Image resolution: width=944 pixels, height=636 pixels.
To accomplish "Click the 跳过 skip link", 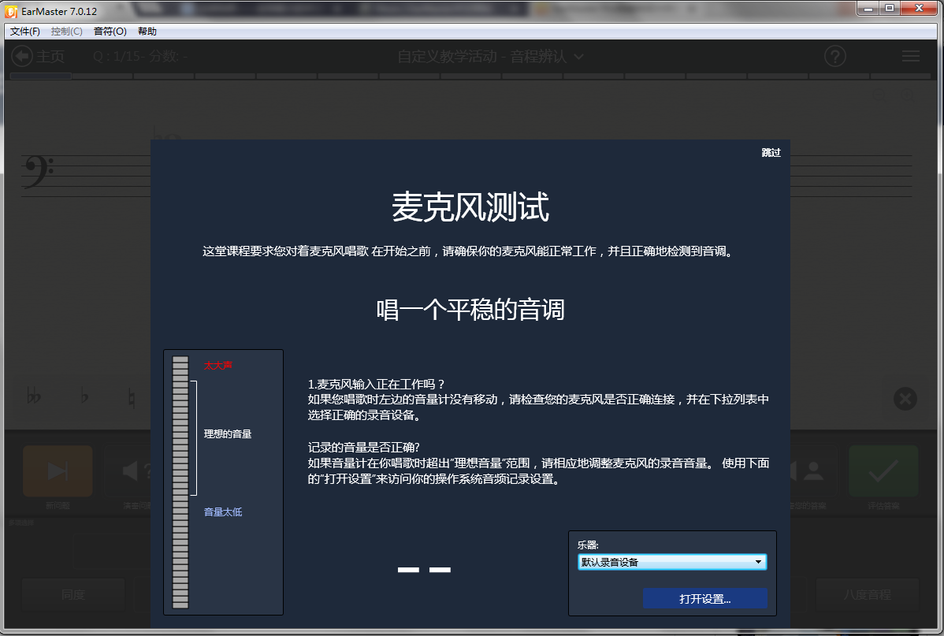I will (771, 153).
